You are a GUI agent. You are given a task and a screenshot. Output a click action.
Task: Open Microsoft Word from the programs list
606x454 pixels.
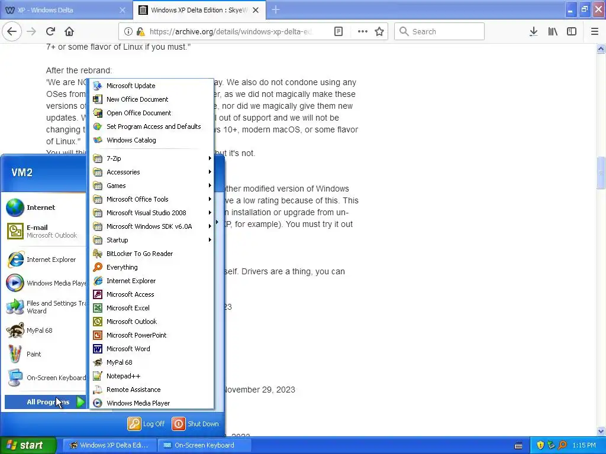(152, 349)
